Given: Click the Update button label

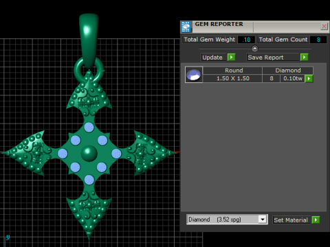Looking at the screenshot, I should pos(214,58).
